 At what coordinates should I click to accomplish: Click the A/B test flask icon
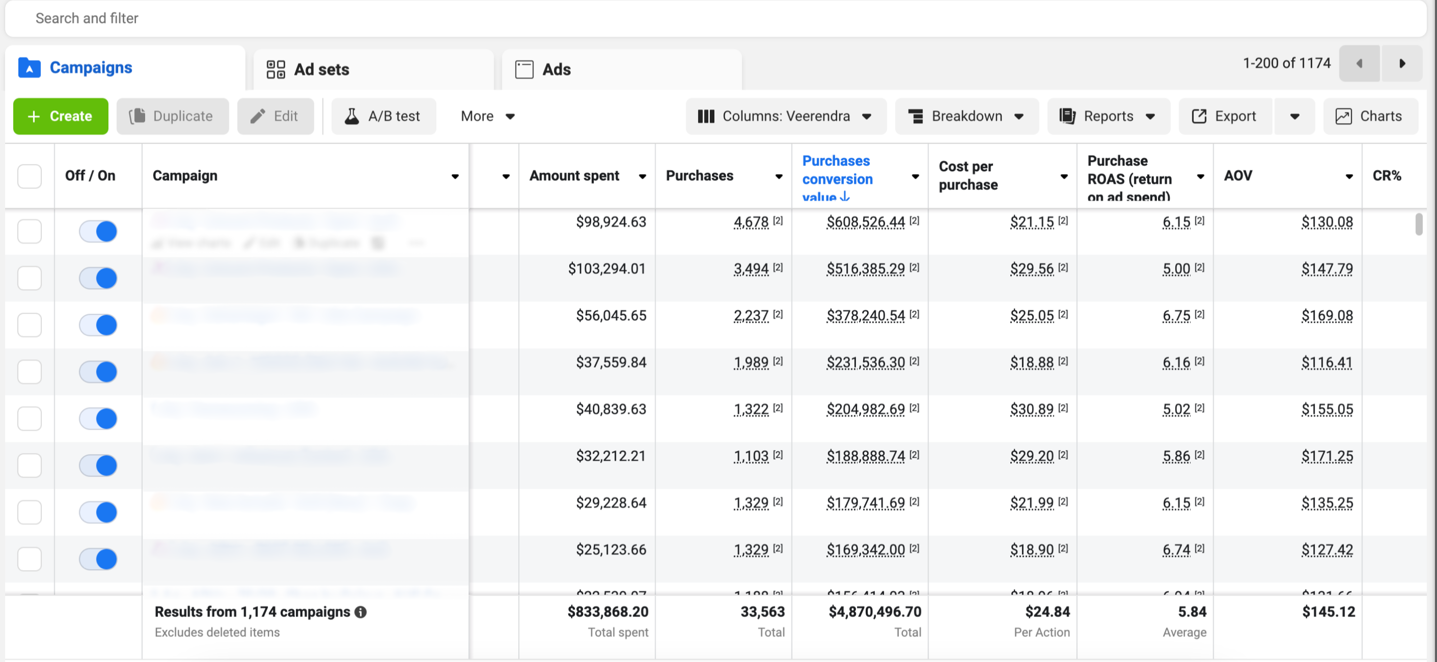[352, 116]
